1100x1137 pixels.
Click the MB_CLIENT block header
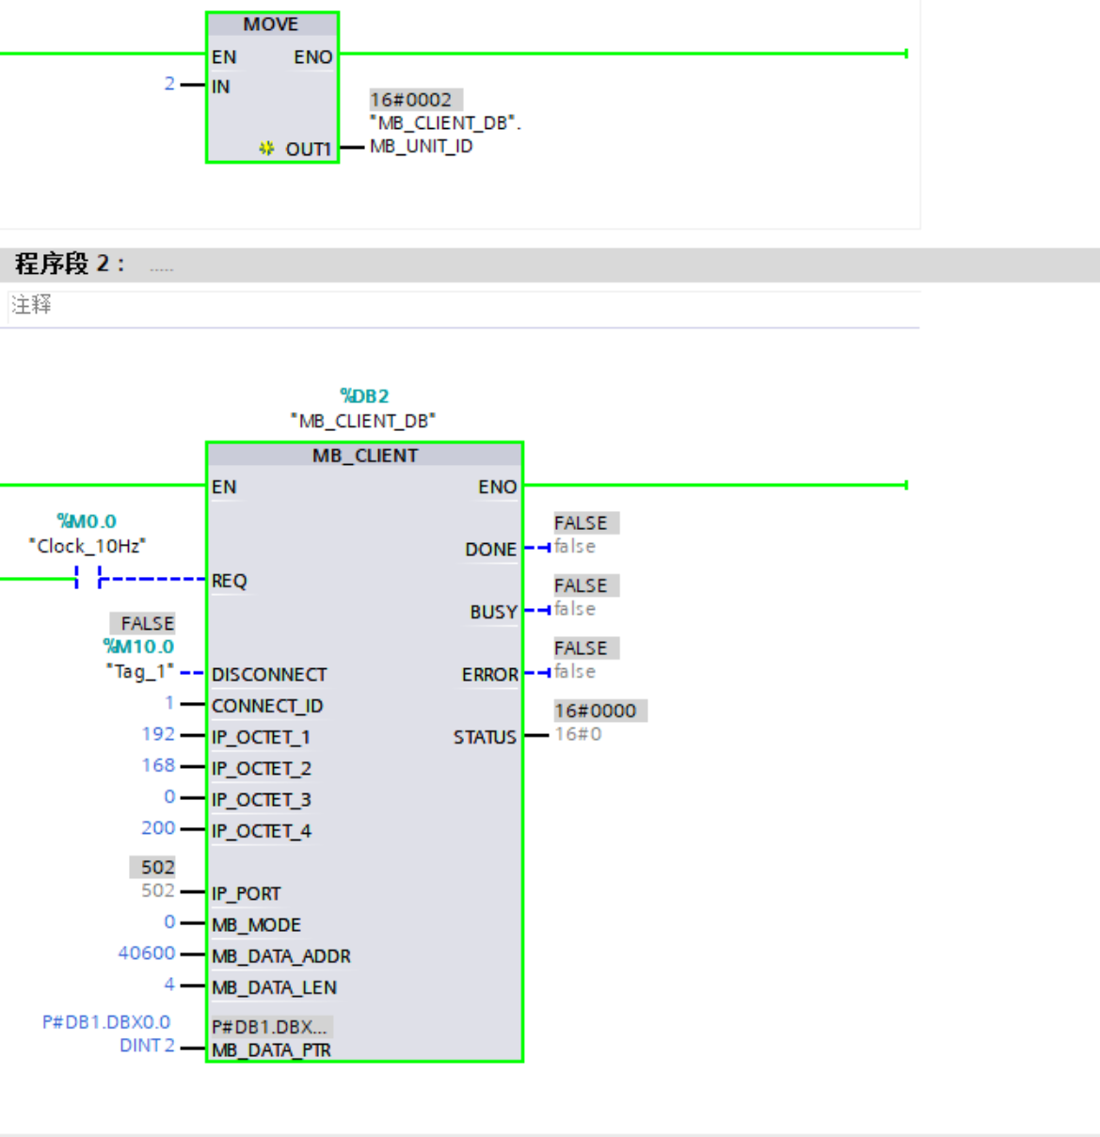(365, 456)
